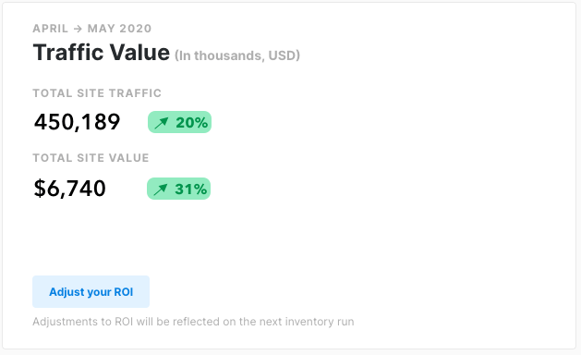Click the TOTAL SITE TRAFFIC label
581x355 pixels.
point(97,93)
